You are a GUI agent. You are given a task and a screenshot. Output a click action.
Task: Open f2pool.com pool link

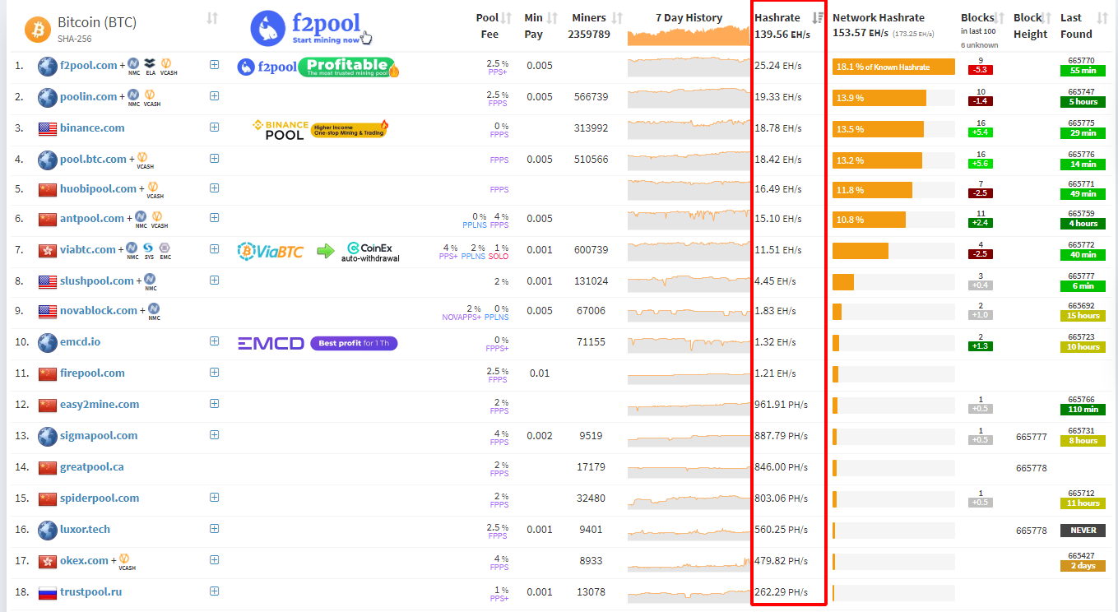89,65
